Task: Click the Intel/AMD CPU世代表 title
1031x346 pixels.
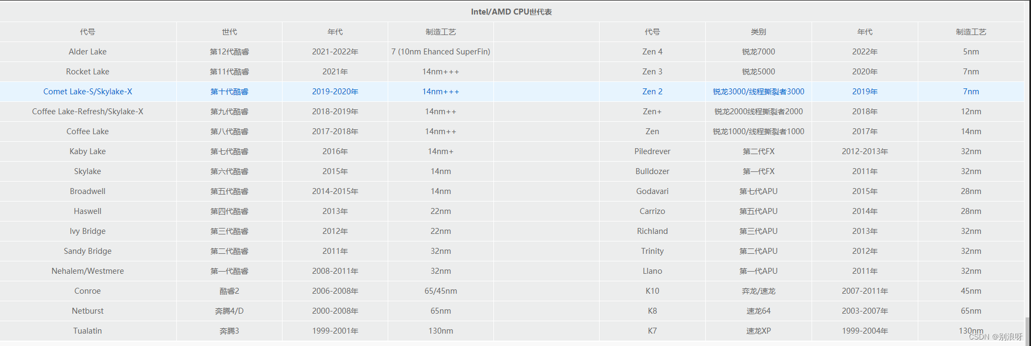Action: pos(511,12)
